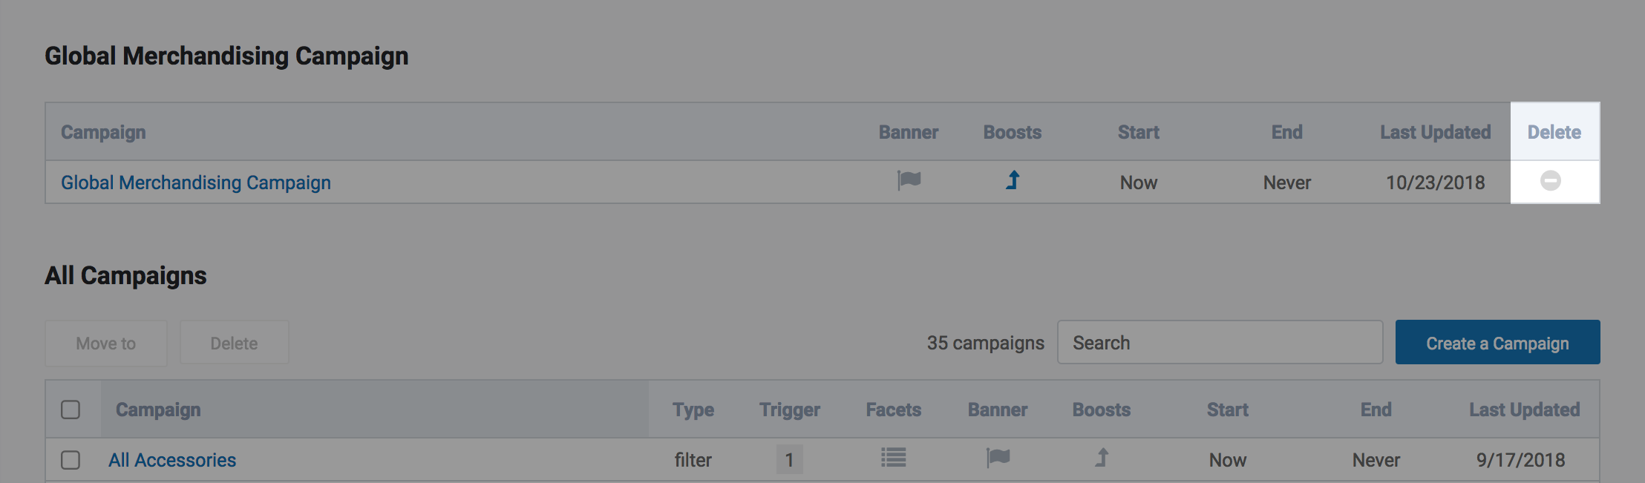Click the All Accessories trigger count badge
The width and height of the screenshot is (1645, 483).
click(x=789, y=460)
